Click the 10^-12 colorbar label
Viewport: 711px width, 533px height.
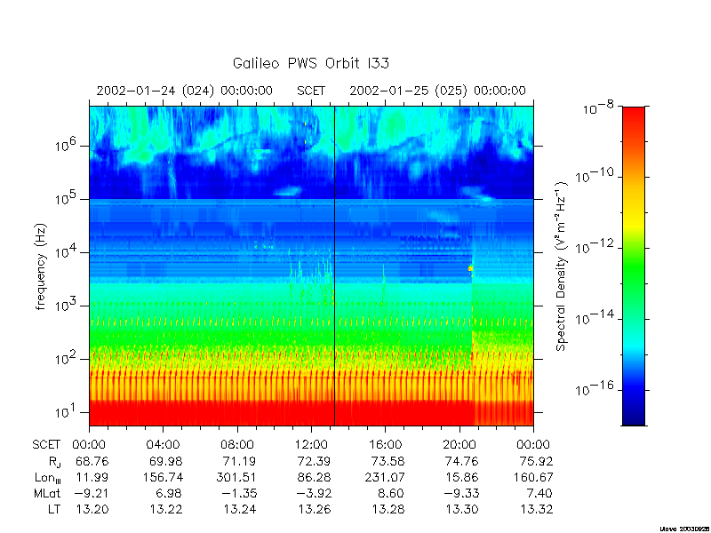tap(595, 246)
